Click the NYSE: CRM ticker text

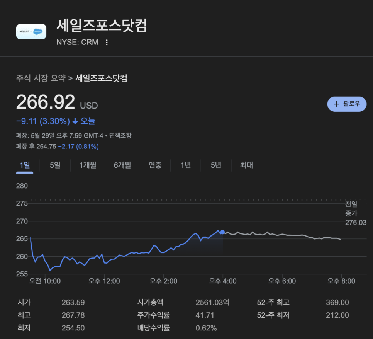(77, 42)
